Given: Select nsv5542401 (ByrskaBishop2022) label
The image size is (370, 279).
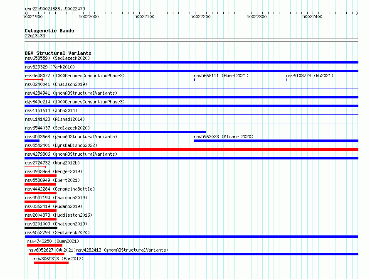Looking at the screenshot, I should 61,145.
